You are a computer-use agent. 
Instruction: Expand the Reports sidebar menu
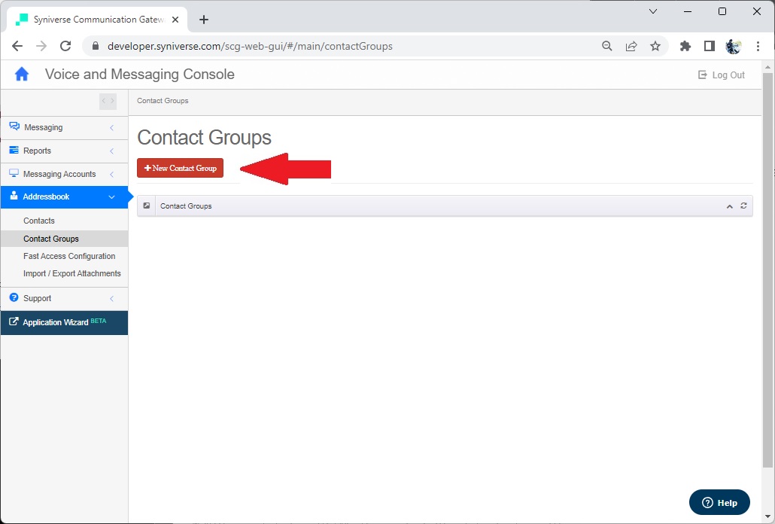point(64,151)
